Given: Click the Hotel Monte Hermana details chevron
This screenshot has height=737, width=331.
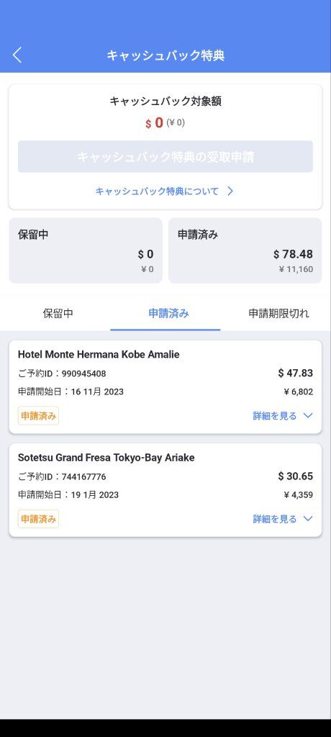Looking at the screenshot, I should tap(308, 415).
